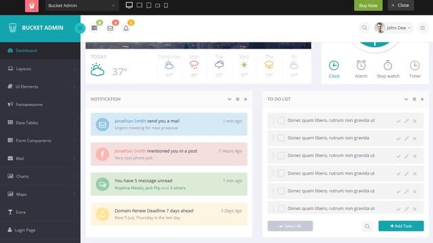
Task: Open the Bucket Admin theme dropdown
Action: (x=82, y=5)
